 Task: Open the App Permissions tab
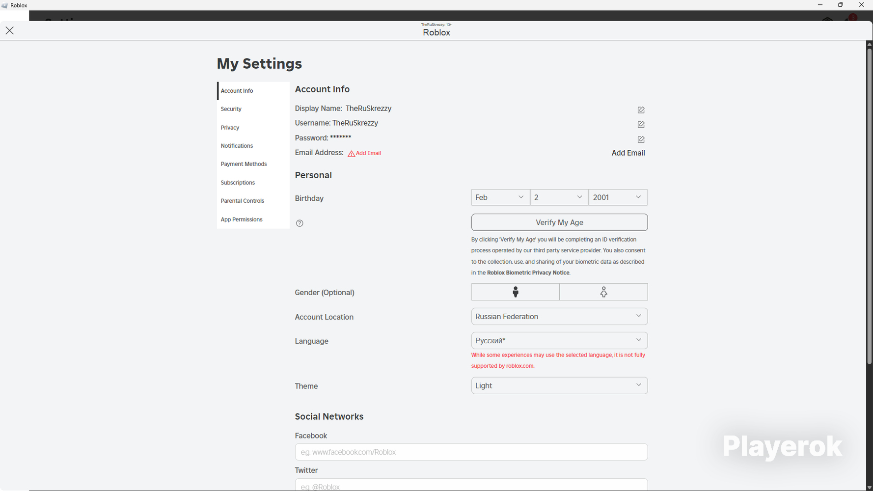253,219
